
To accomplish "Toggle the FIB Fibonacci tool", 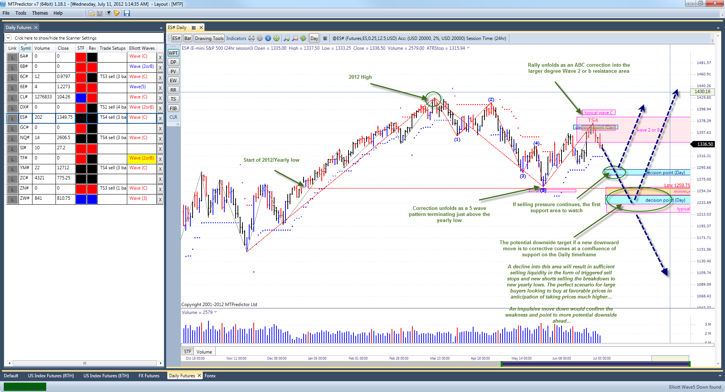I will (x=173, y=108).
